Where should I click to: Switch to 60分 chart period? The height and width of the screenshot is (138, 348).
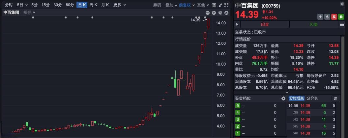70,5
